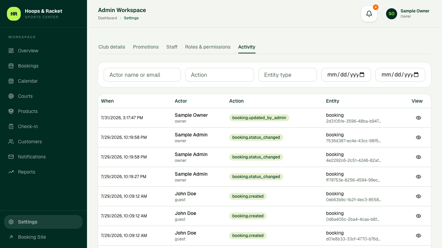Click Dashboard breadcrumb link
Viewport: 442px width, 248px height.
tap(107, 18)
